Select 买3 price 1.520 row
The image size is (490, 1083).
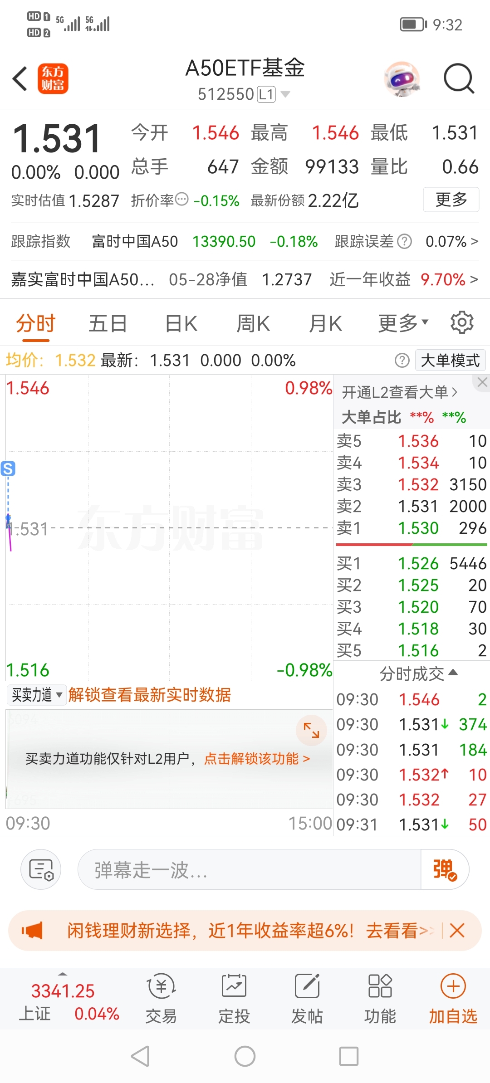point(412,607)
